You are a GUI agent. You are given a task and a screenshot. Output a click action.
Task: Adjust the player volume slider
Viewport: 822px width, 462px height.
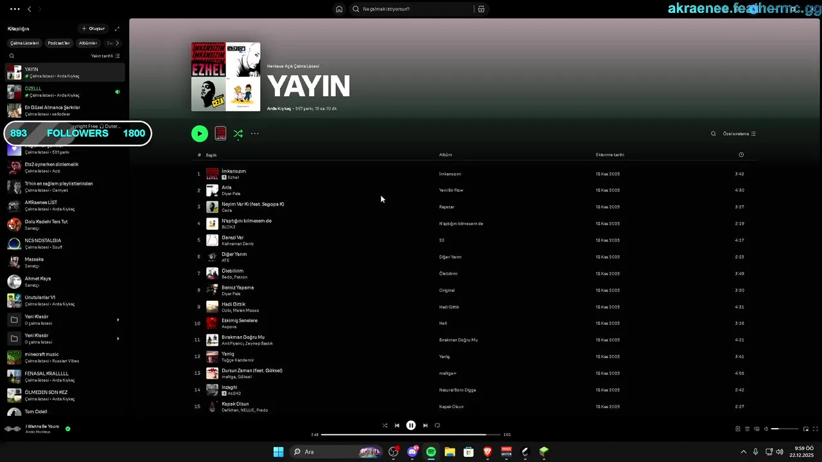click(x=784, y=429)
